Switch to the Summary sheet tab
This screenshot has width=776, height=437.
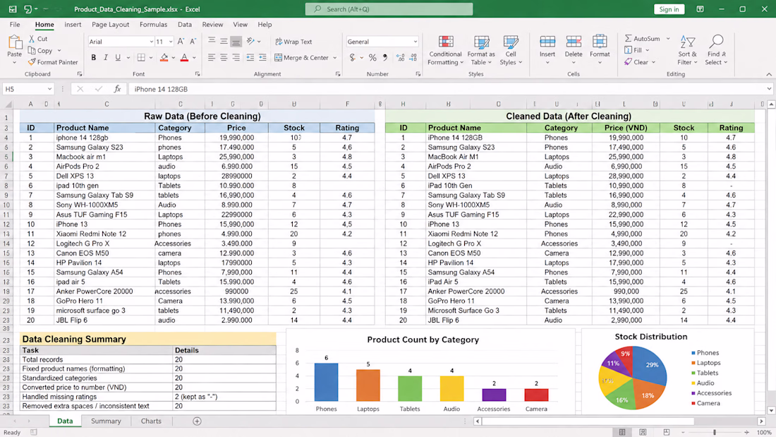click(106, 421)
